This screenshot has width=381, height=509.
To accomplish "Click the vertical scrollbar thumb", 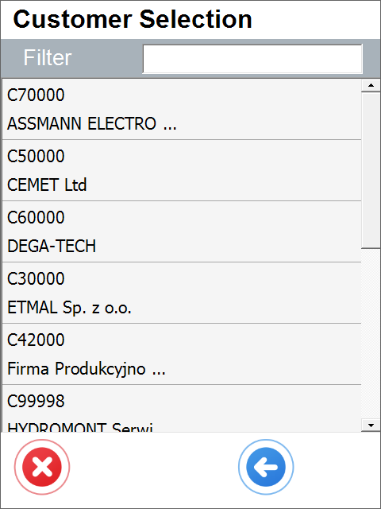I will pos(371,170).
